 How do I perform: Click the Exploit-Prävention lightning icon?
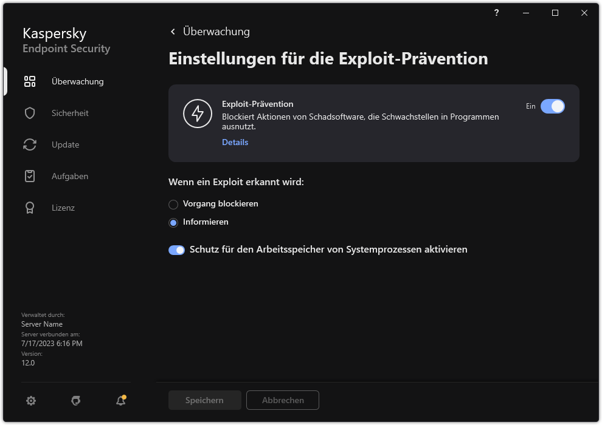[198, 114]
